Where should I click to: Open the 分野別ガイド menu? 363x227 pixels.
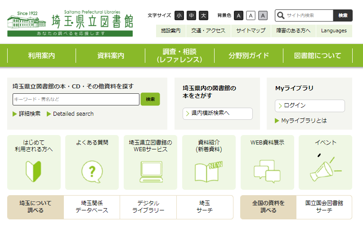(249, 56)
